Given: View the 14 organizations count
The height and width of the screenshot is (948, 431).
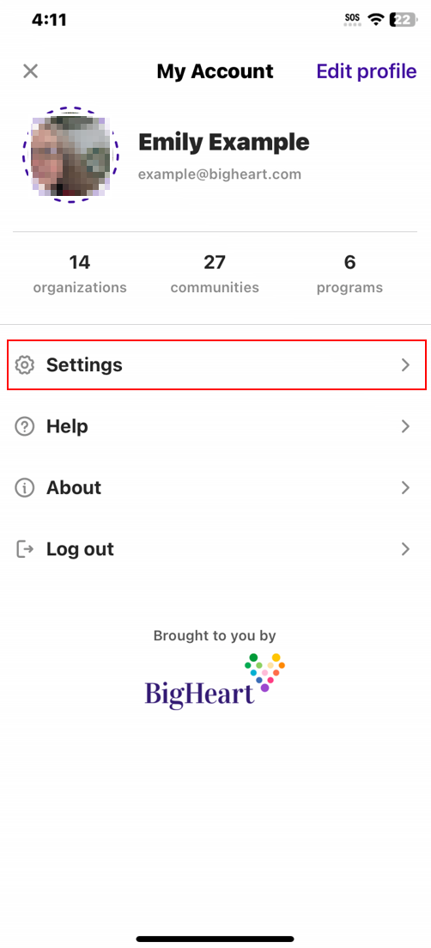Looking at the screenshot, I should click(80, 274).
